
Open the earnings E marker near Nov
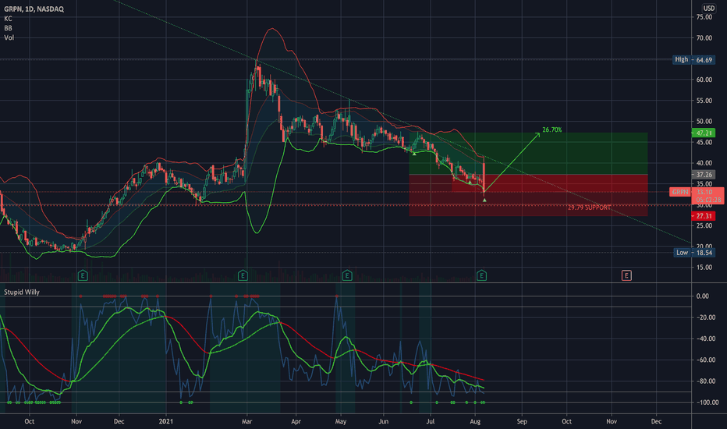pos(83,276)
